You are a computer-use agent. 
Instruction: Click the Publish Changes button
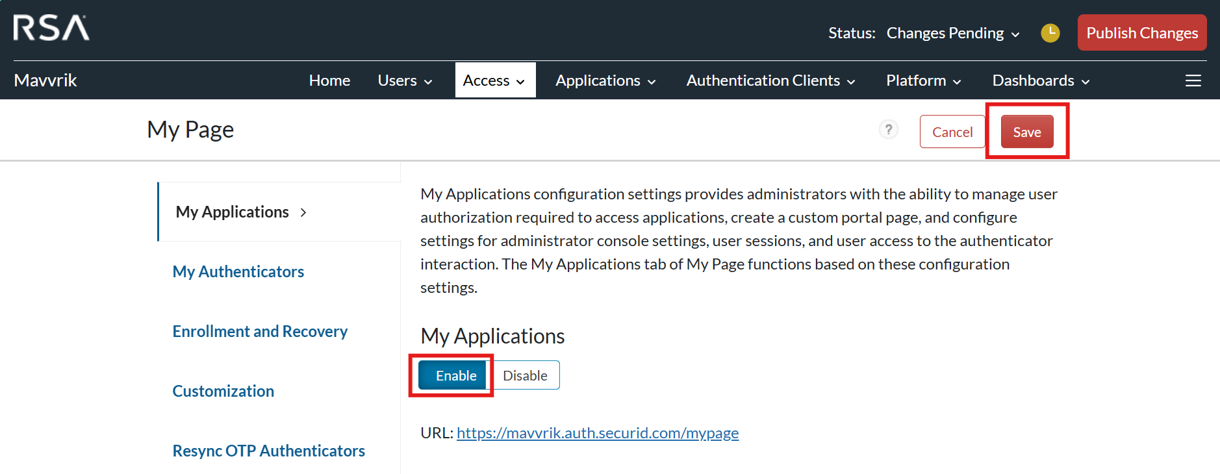1141,33
